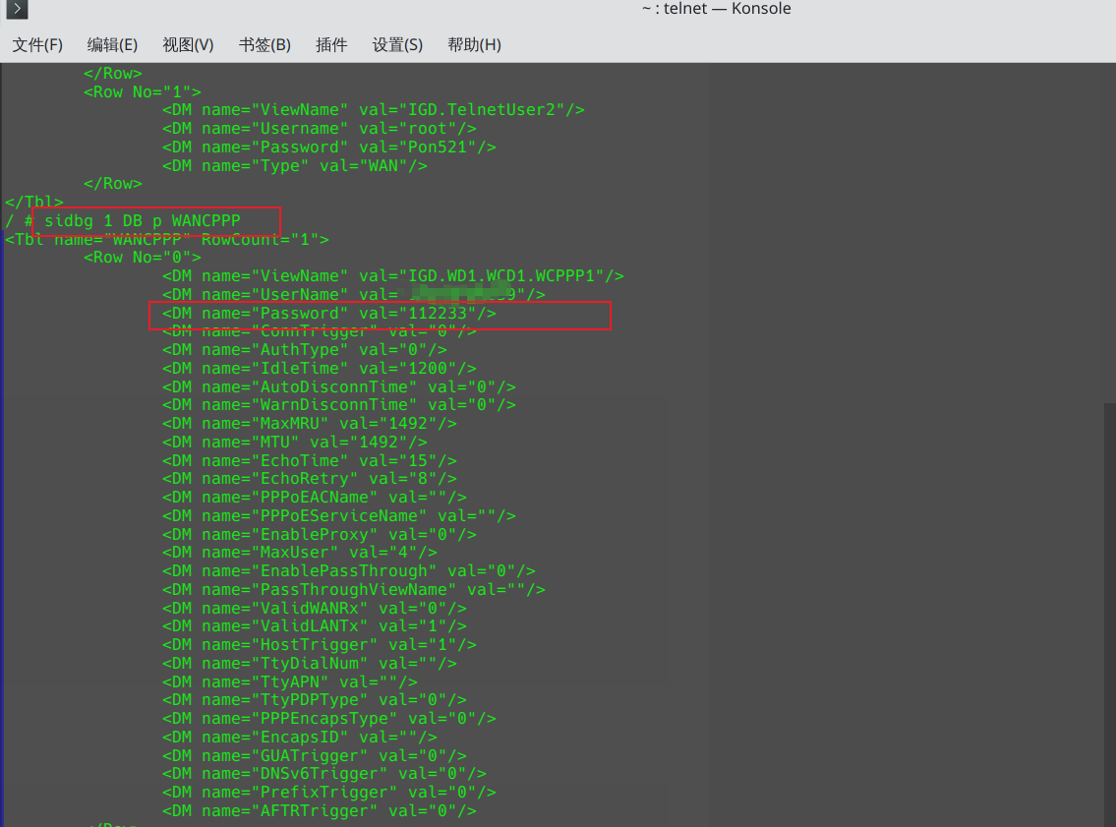Image resolution: width=1116 pixels, height=827 pixels.
Task: Click the AFTRTrigger line in terminal output
Action: [x=319, y=811]
